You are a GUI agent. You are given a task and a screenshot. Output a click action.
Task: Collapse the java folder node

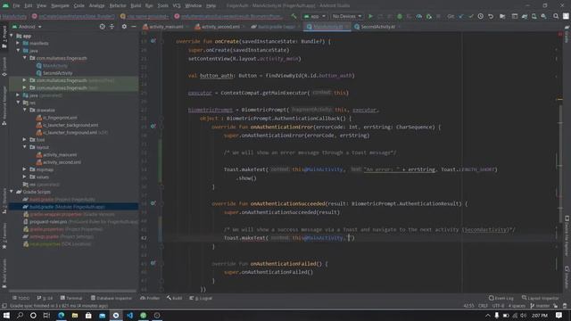18,51
